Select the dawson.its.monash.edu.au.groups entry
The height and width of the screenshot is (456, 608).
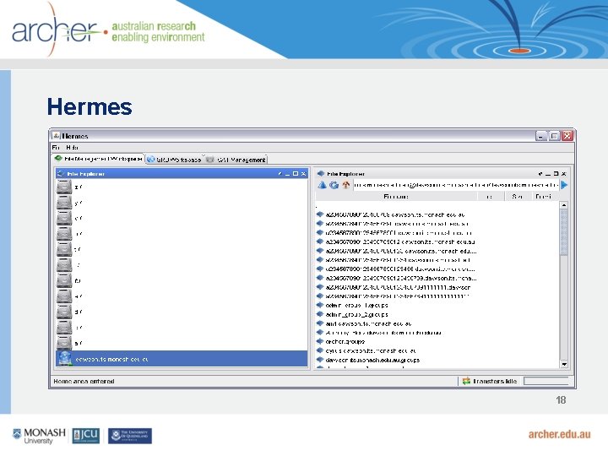[x=372, y=360]
